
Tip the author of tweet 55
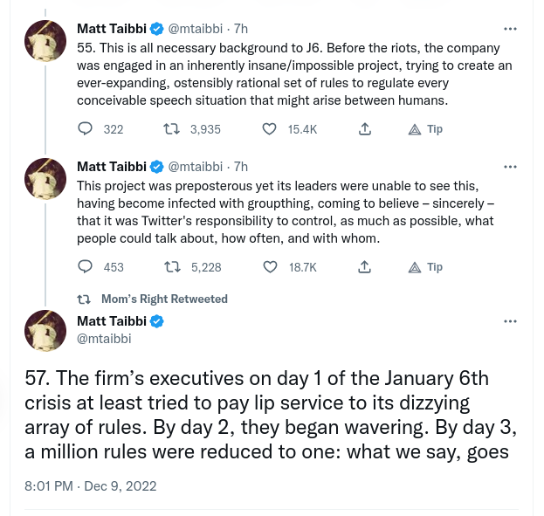tap(426, 129)
